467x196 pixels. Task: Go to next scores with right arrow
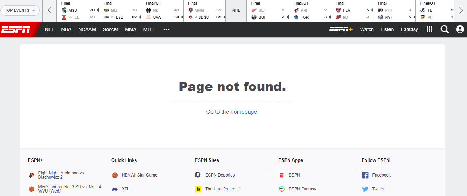461,10
